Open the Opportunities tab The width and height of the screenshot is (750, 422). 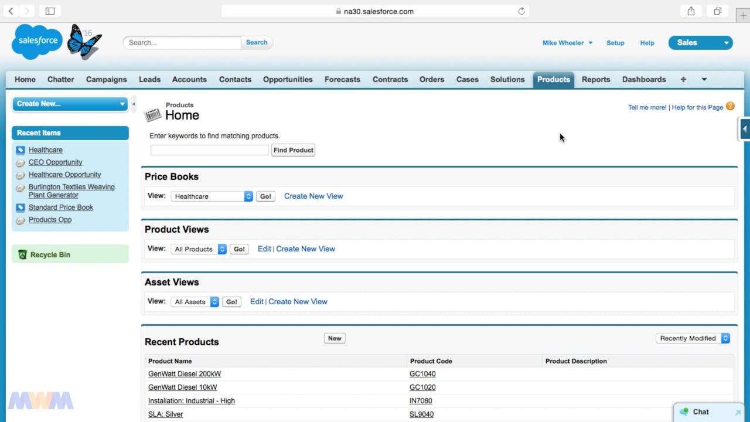pyautogui.click(x=288, y=79)
